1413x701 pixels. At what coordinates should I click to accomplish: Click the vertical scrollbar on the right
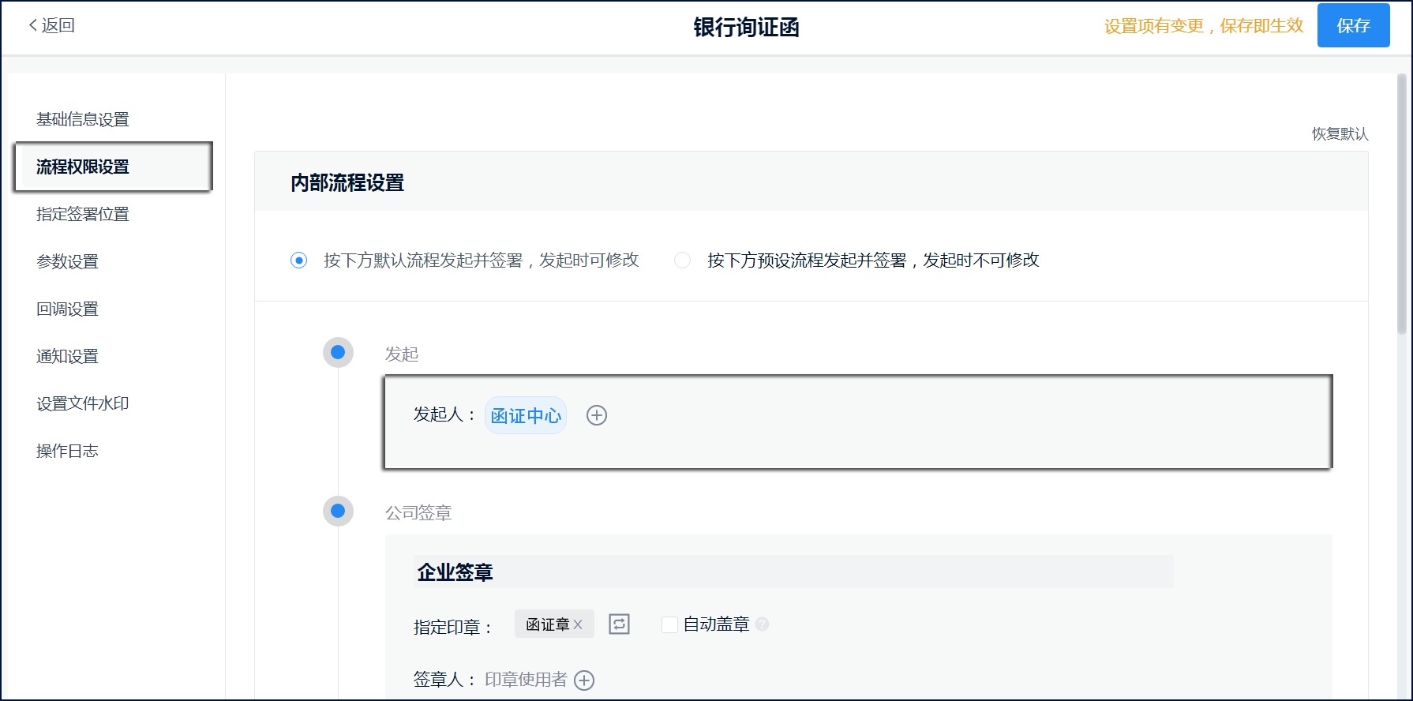(x=1401, y=205)
